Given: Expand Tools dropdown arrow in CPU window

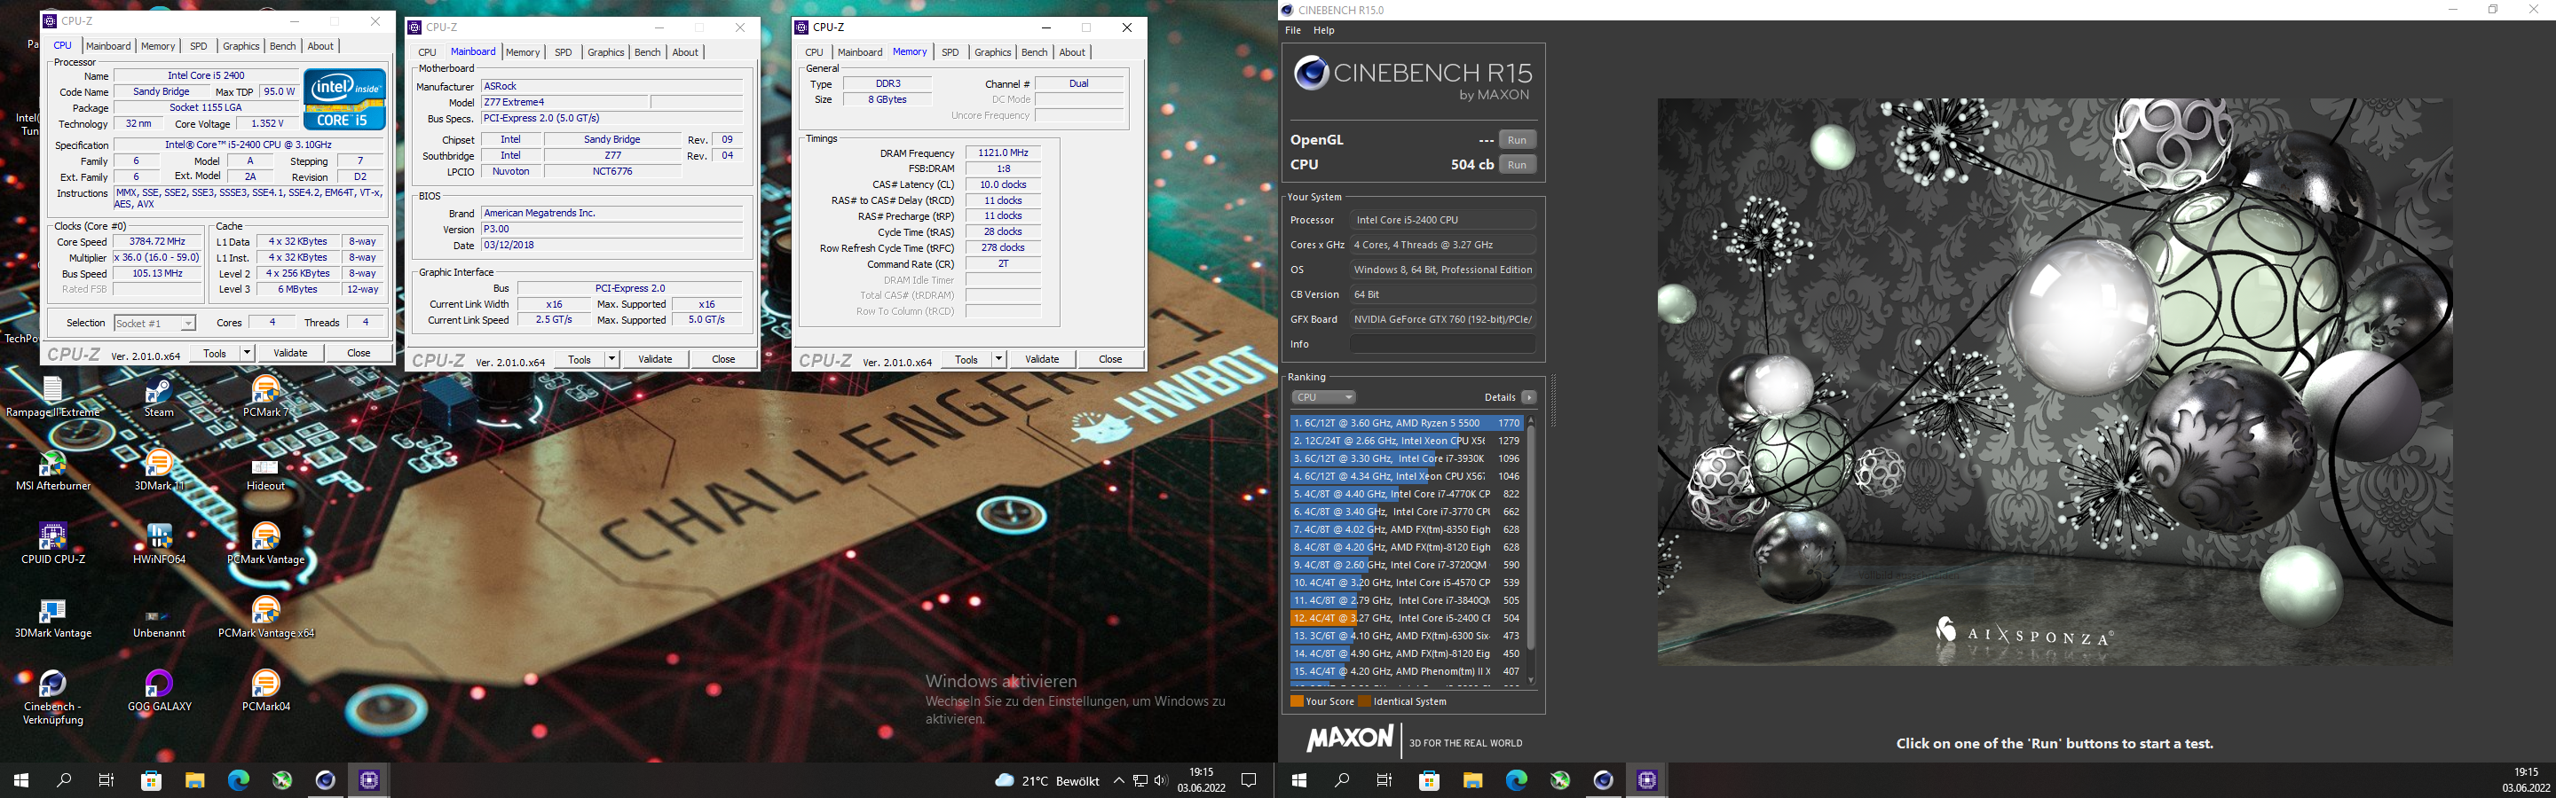Looking at the screenshot, I should (247, 353).
